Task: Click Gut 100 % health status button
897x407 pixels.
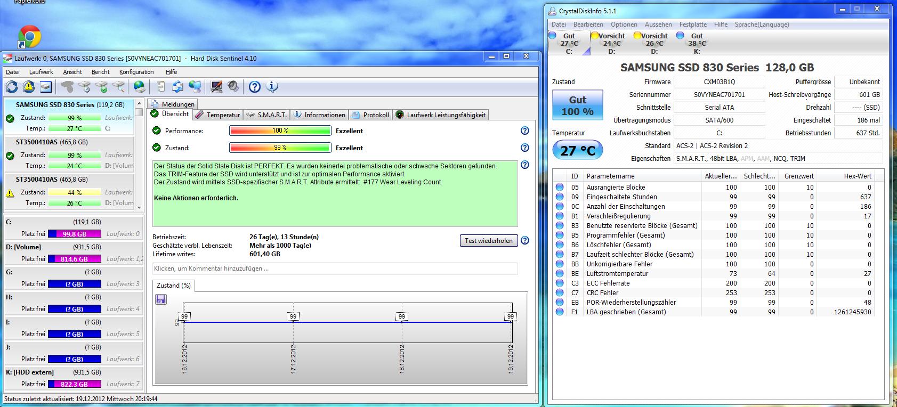Action: pyautogui.click(x=578, y=105)
